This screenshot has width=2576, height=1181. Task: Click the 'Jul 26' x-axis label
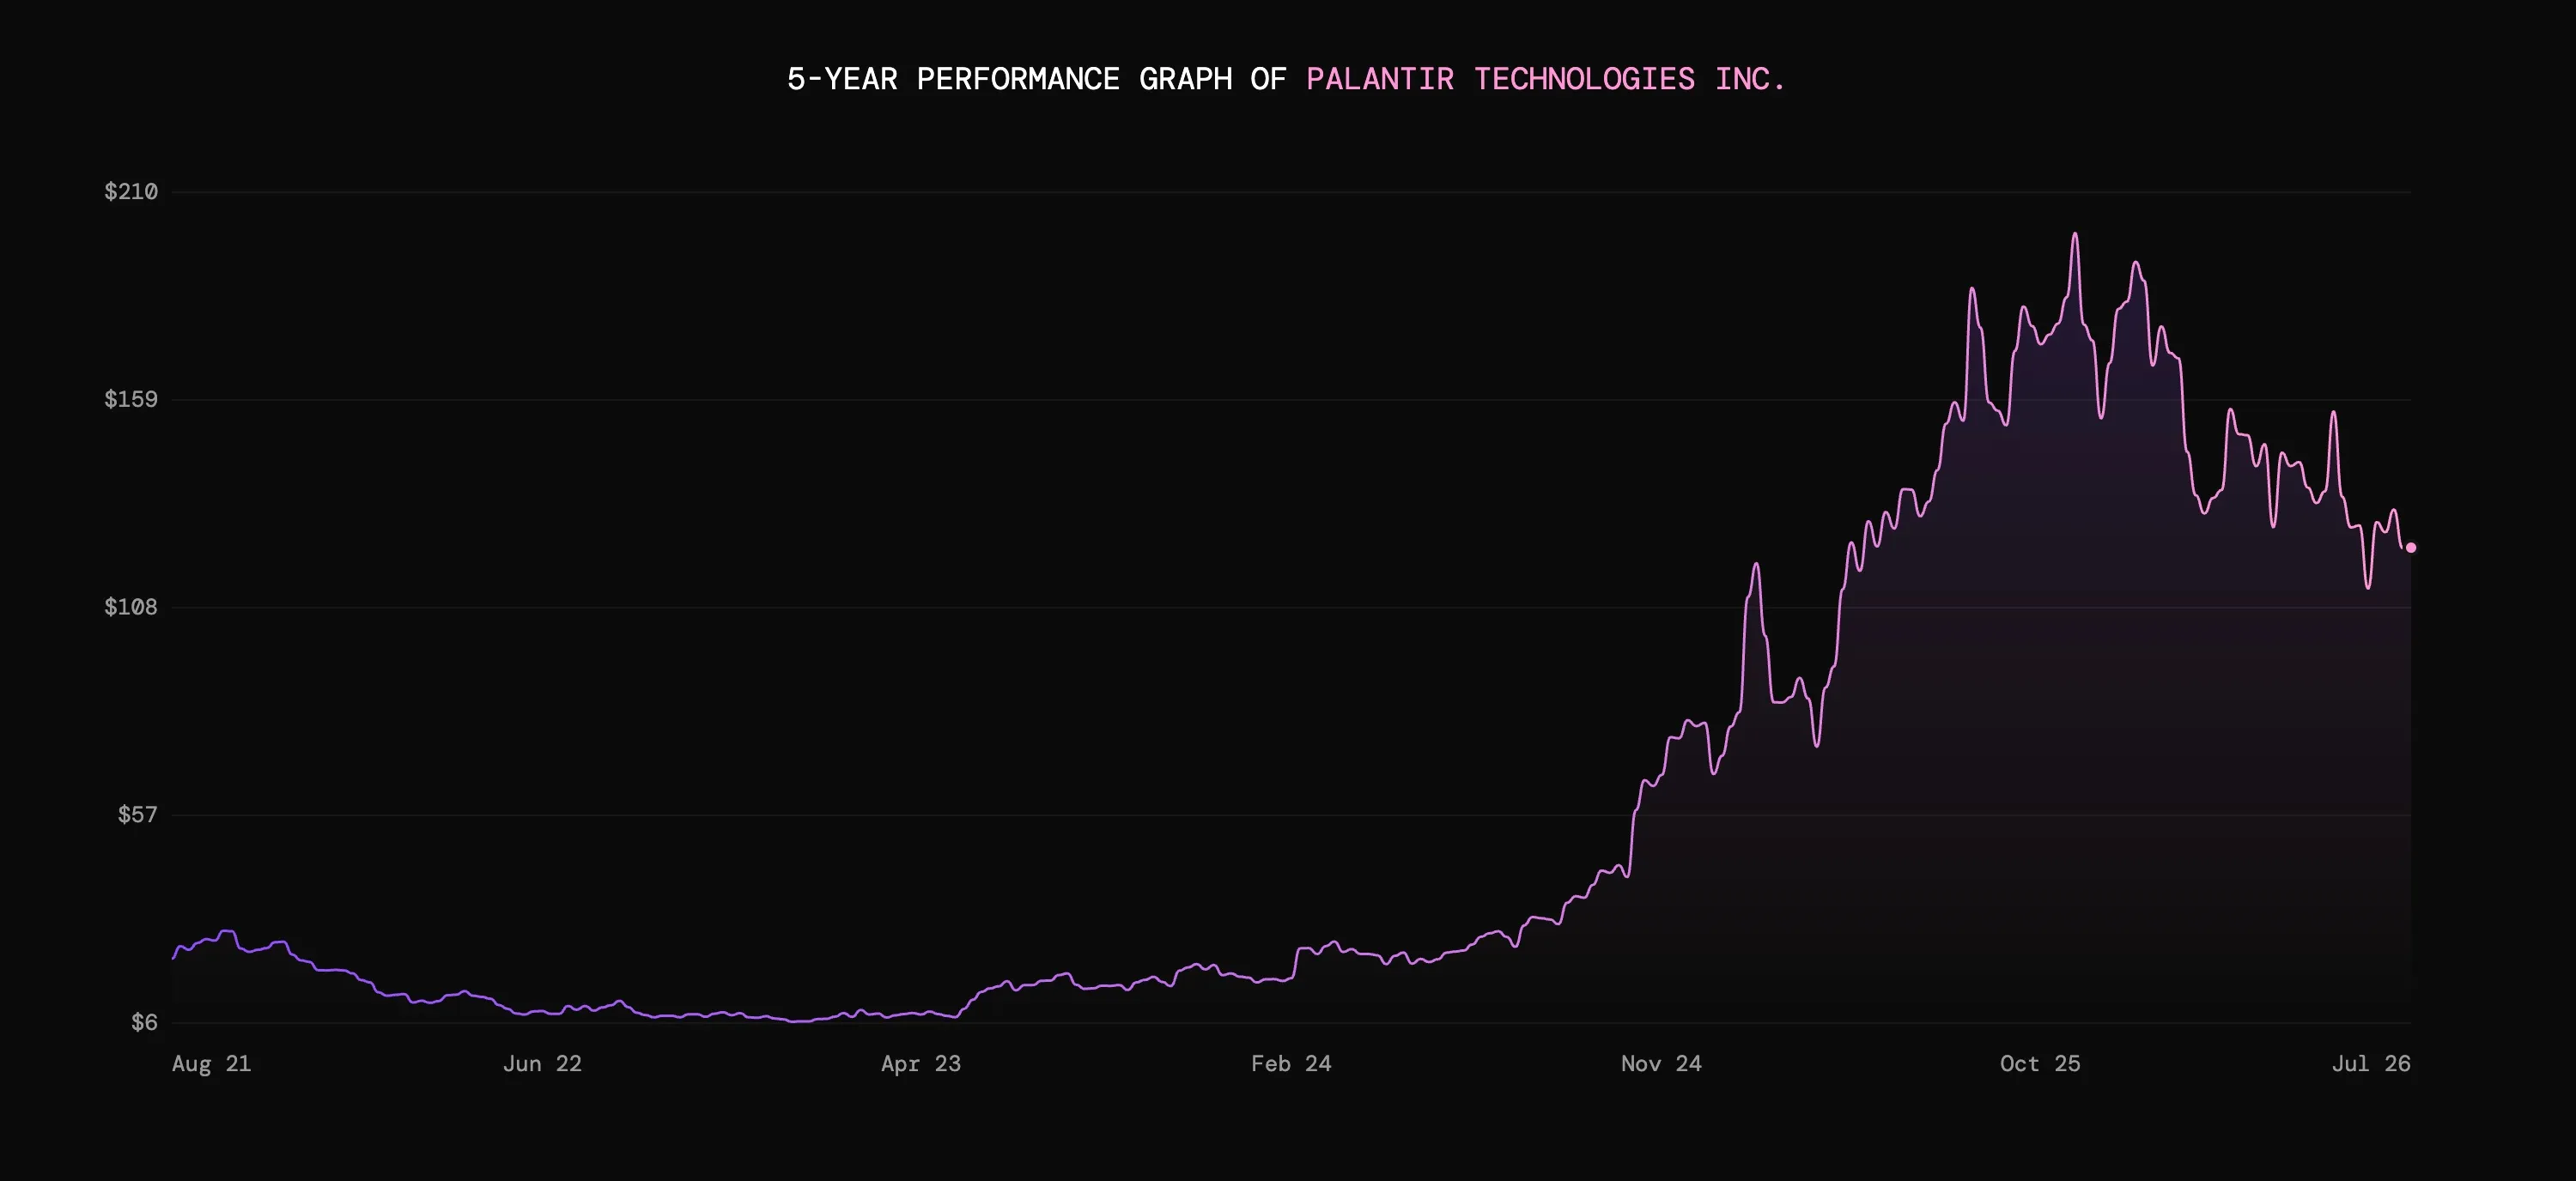coord(2371,1063)
